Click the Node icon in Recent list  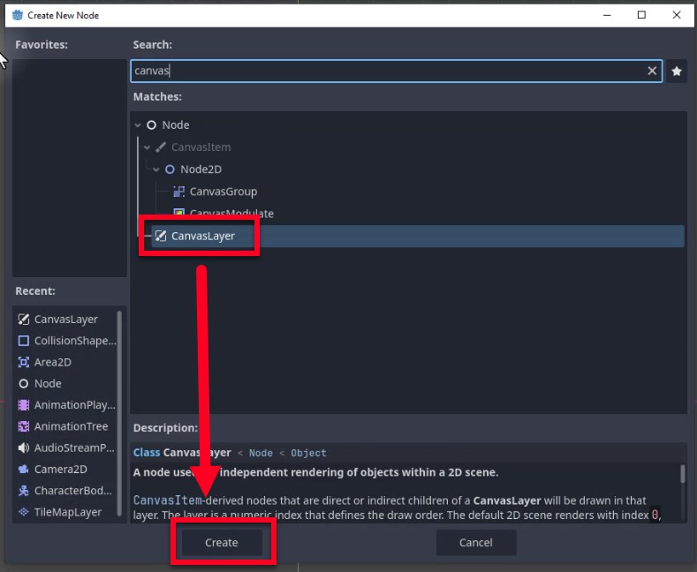pyautogui.click(x=24, y=384)
